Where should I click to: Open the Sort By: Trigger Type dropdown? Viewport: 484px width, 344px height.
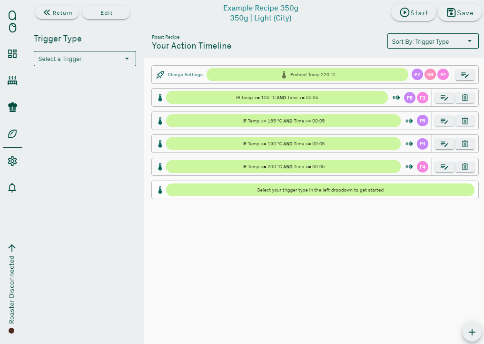click(x=433, y=41)
